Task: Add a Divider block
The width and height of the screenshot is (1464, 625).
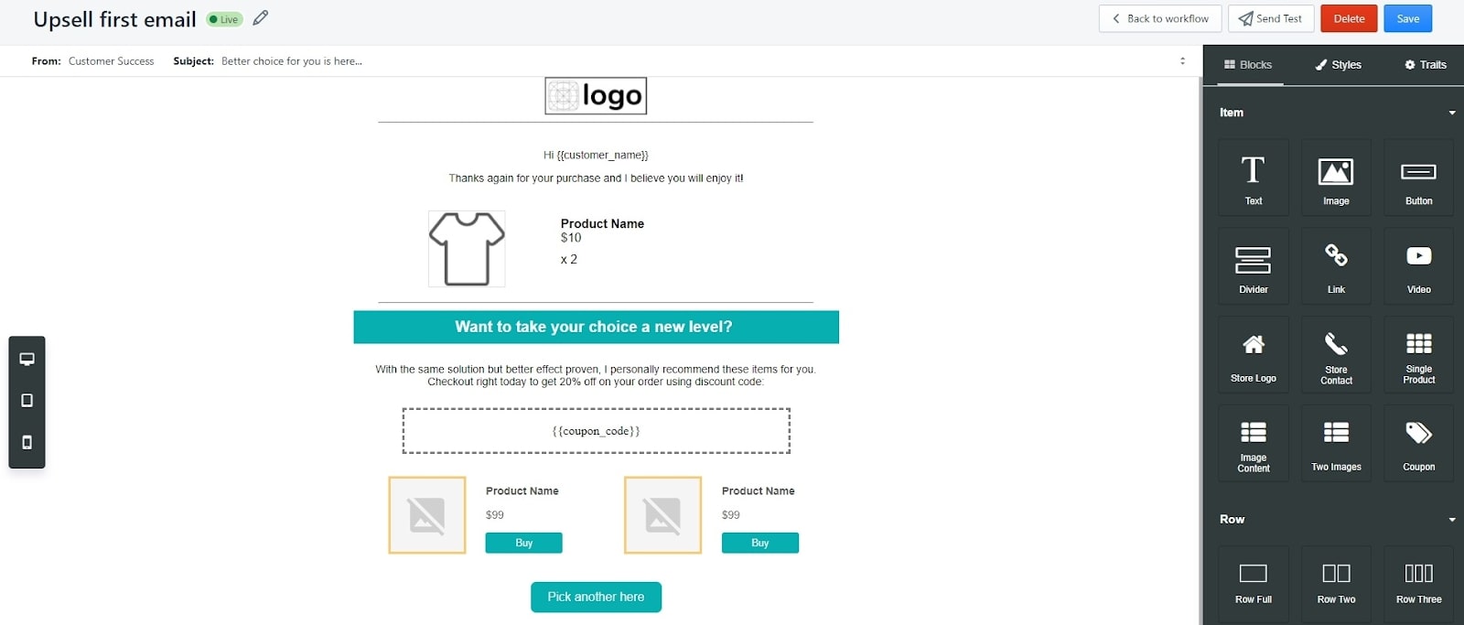Action: 1253,265
